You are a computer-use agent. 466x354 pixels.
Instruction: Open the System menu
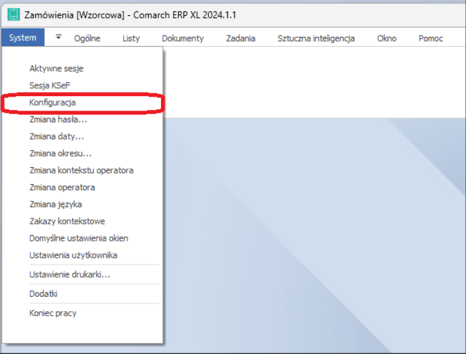tap(23, 38)
